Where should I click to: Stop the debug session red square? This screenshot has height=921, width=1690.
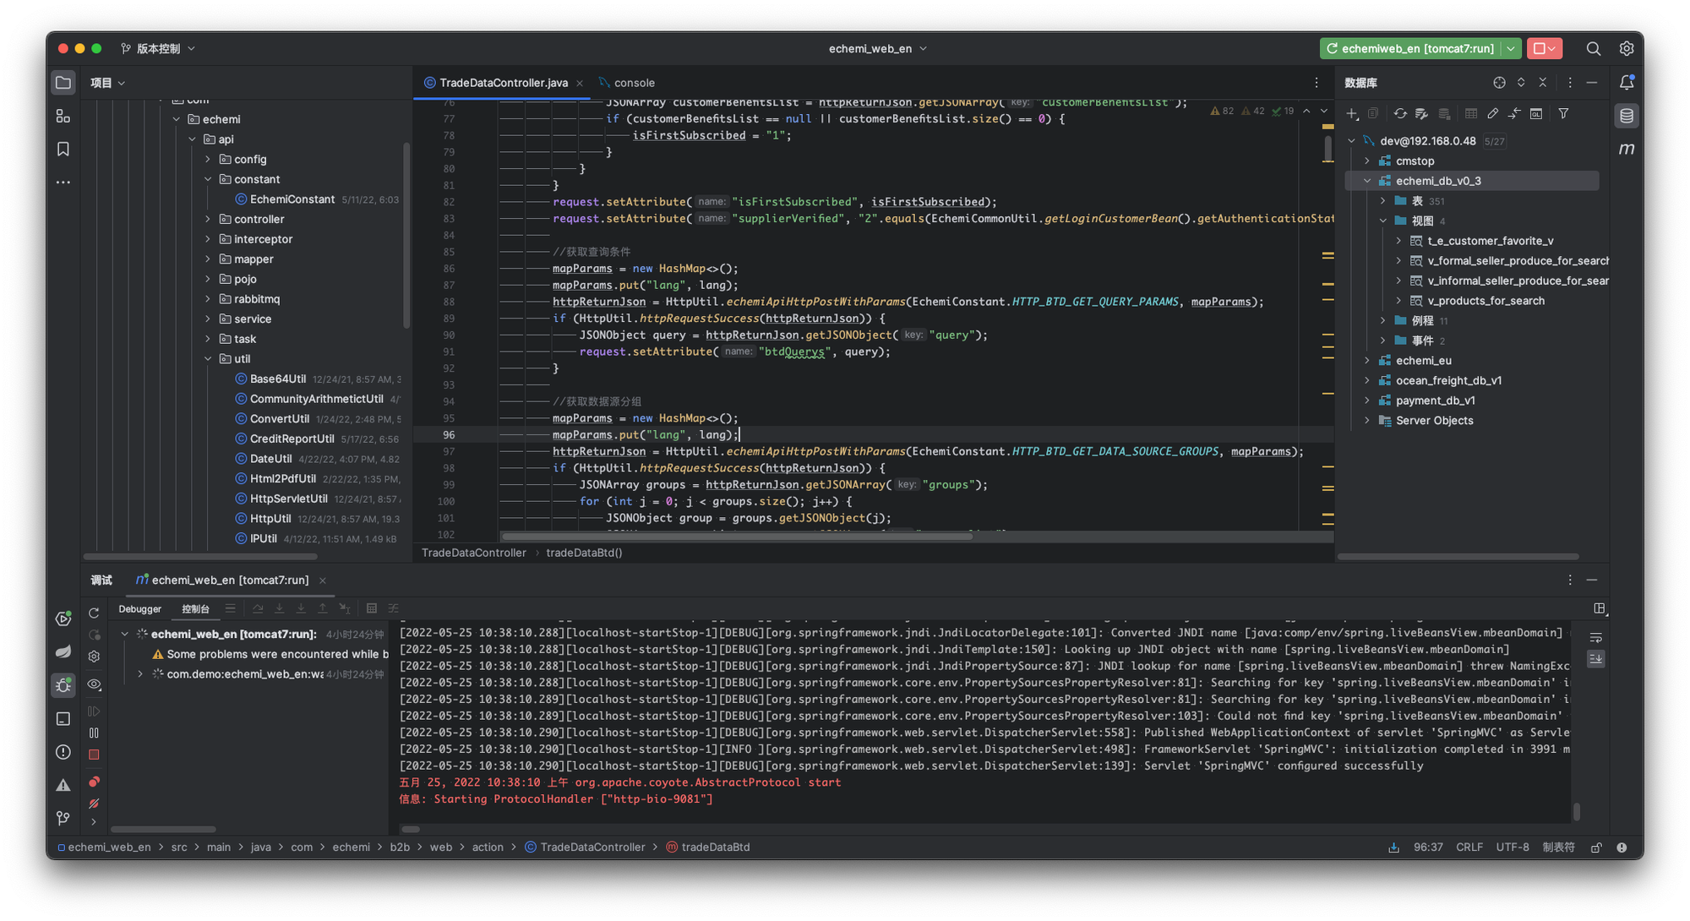(x=94, y=755)
